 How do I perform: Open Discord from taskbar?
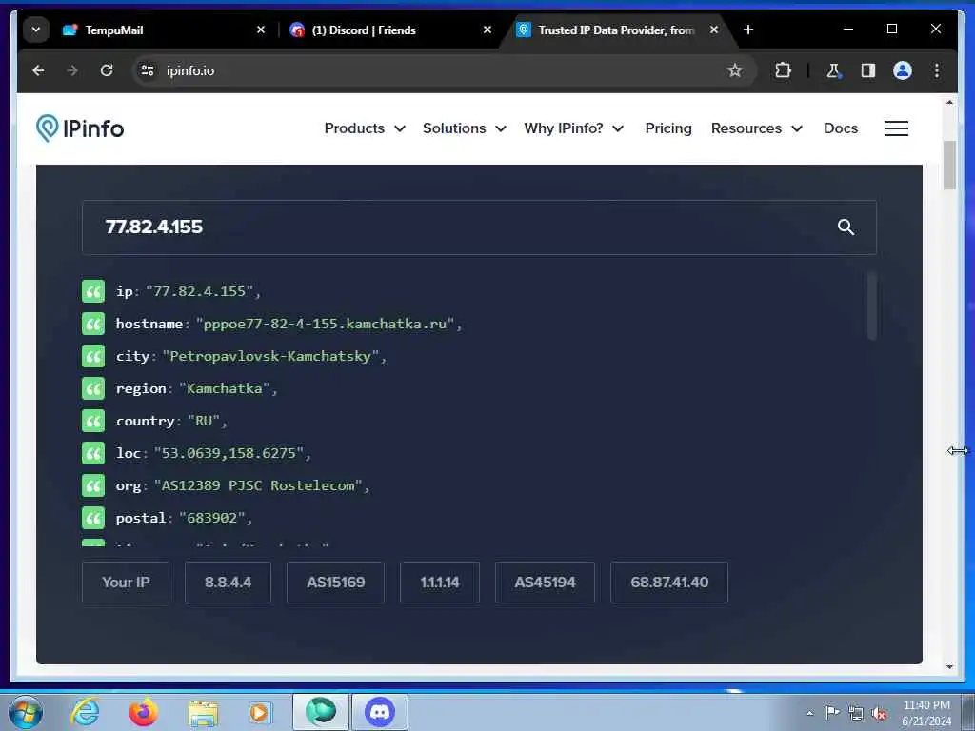click(x=380, y=711)
